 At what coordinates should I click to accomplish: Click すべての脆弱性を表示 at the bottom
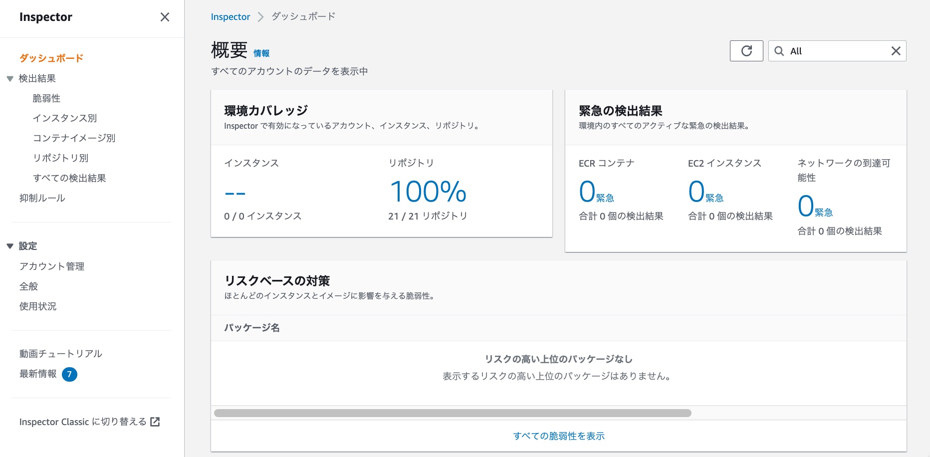(x=558, y=436)
